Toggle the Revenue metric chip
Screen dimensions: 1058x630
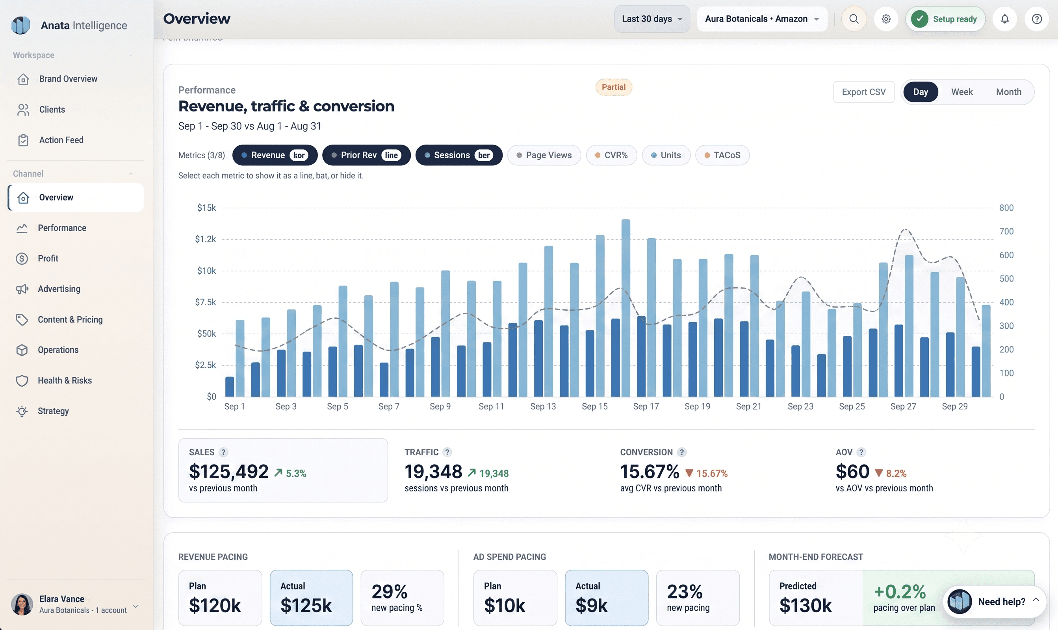275,155
